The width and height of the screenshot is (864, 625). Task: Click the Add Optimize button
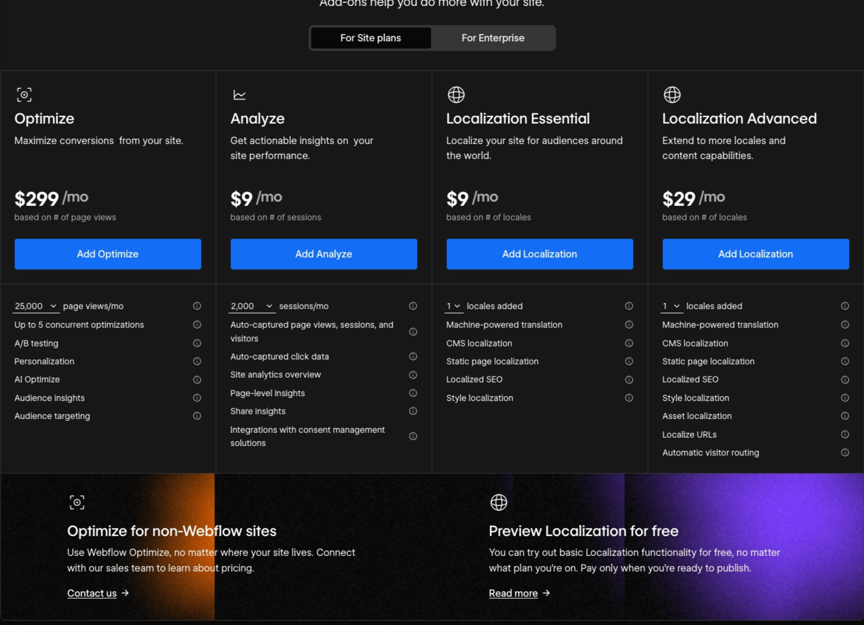[x=108, y=254]
